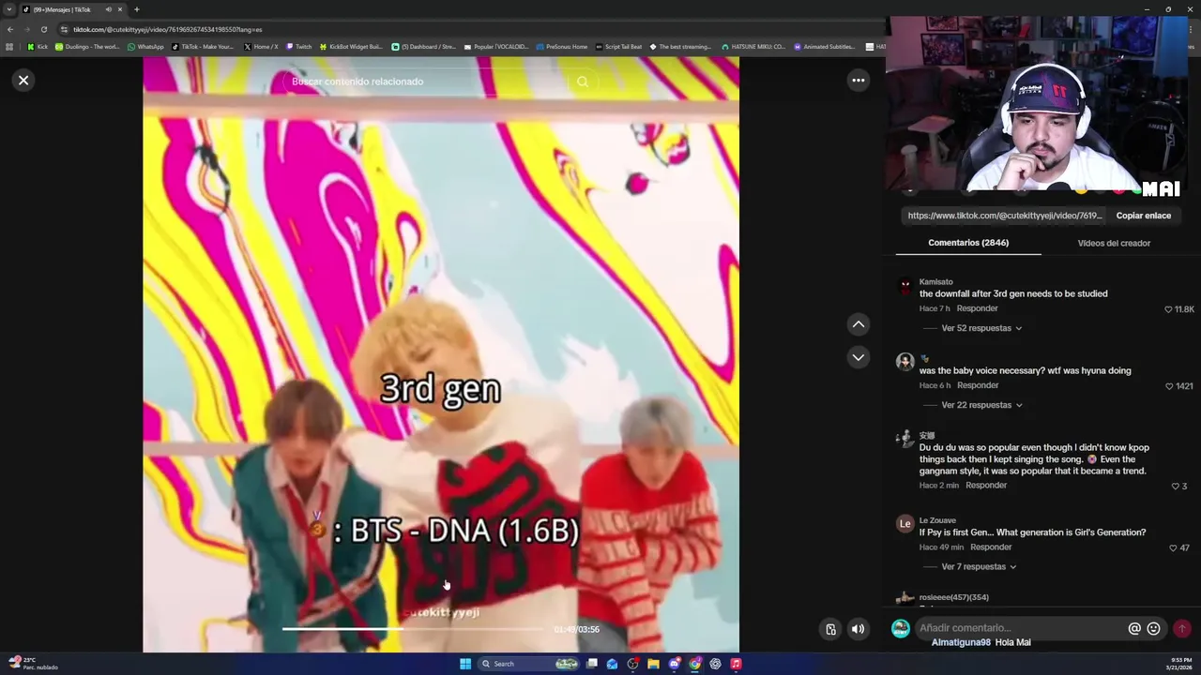Toggle picture-in-picture mini player button
This screenshot has height=675, width=1201.
pos(830,629)
